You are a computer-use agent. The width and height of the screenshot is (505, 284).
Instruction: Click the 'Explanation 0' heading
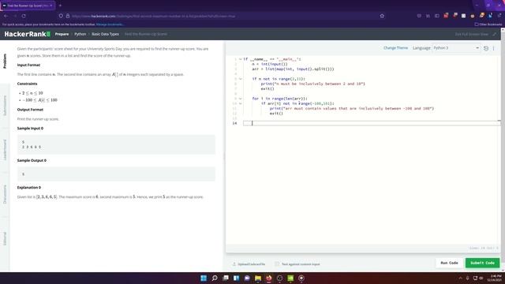pos(29,188)
